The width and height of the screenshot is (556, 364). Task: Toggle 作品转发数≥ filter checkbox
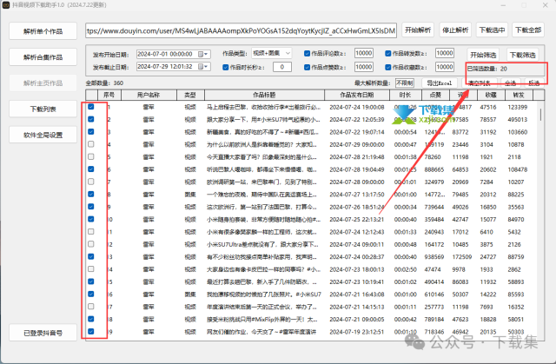[x=388, y=54]
